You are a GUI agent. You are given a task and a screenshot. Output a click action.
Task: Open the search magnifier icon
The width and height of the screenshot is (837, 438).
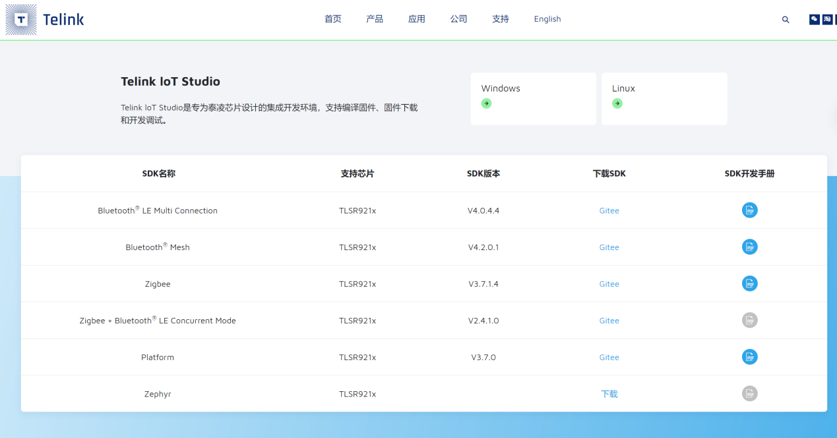tap(786, 20)
